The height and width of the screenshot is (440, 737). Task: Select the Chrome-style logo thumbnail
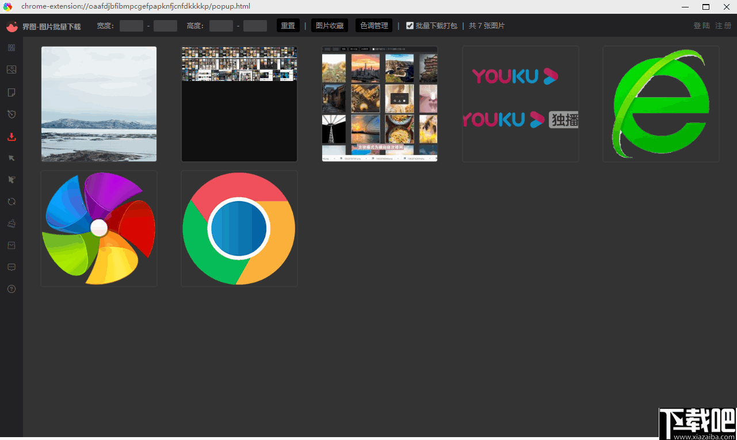click(x=239, y=229)
